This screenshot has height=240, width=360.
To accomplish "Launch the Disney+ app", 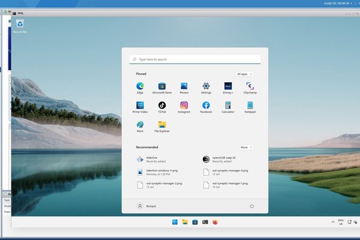I will coord(228,88).
